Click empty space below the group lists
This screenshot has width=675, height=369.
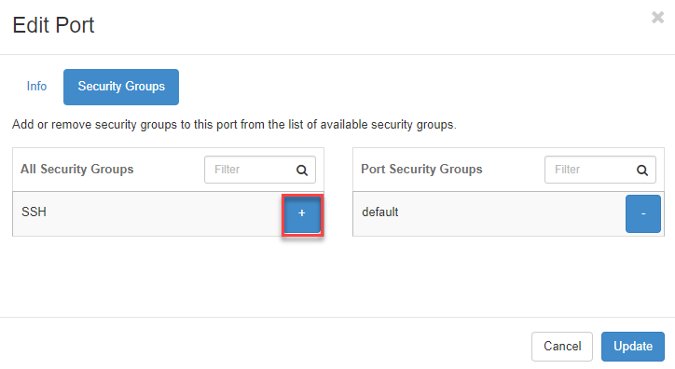tap(337, 275)
